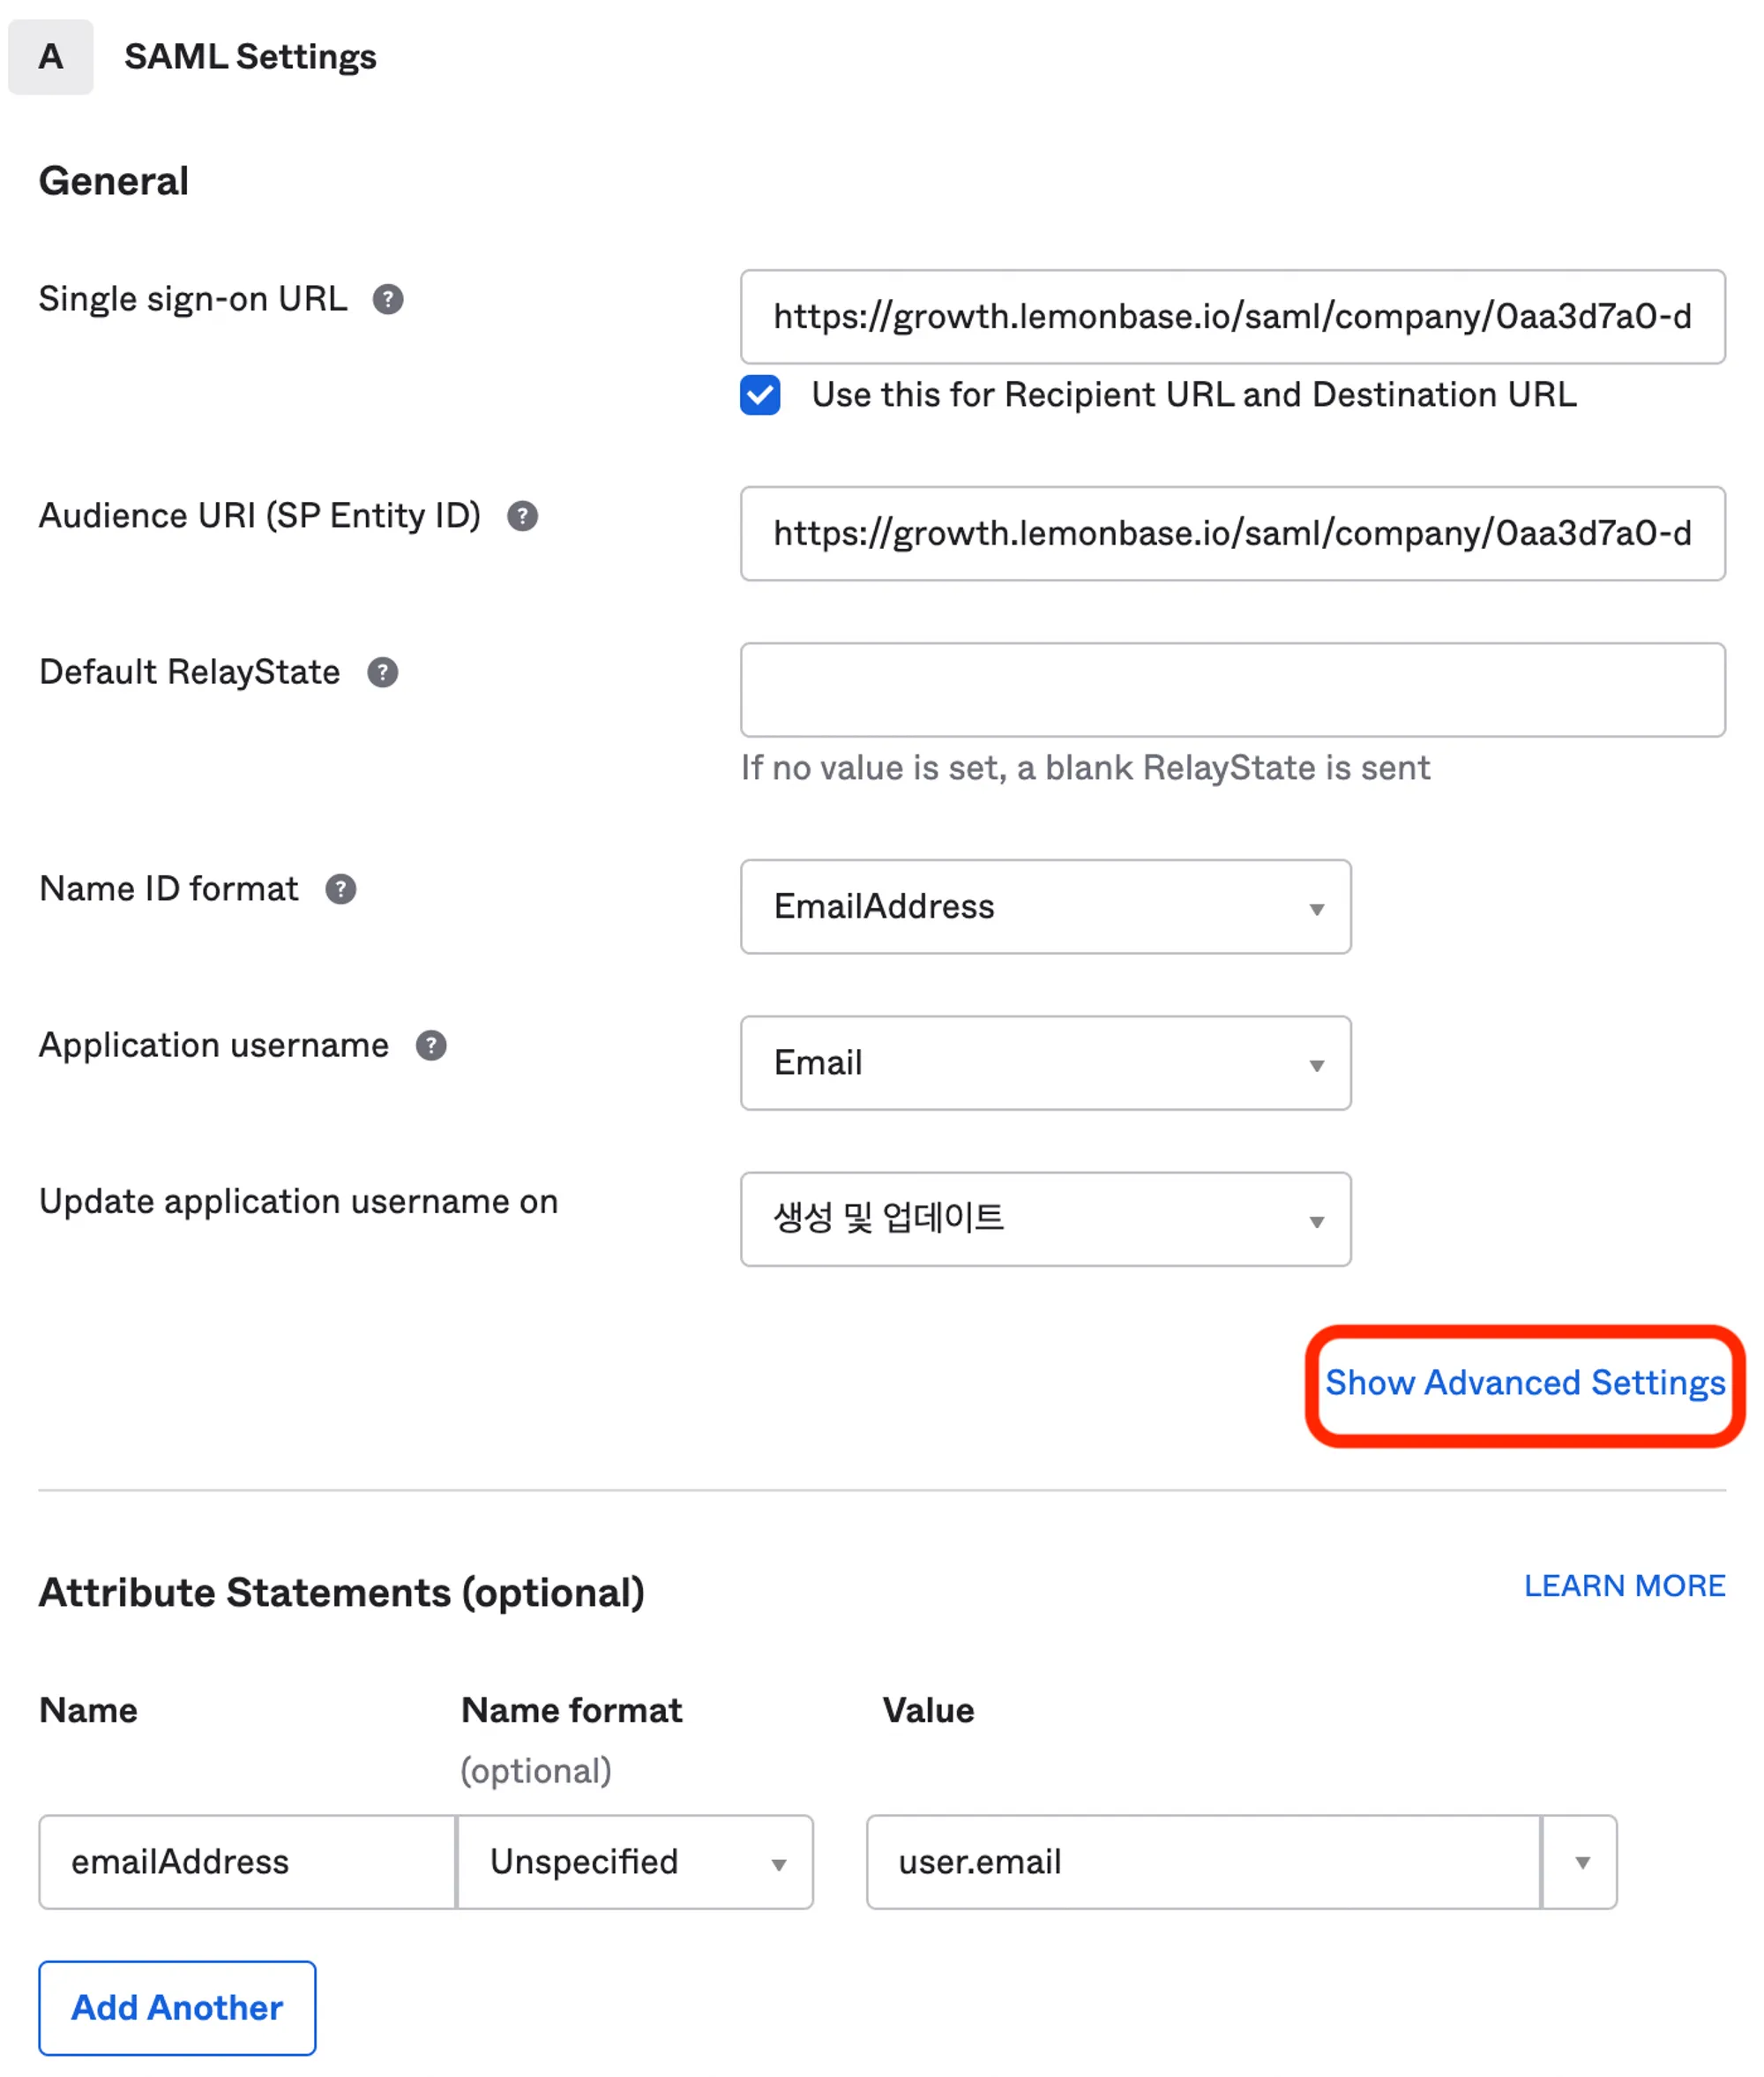Focus the Audience URI input field
Image resolution: width=1764 pixels, height=2077 pixels.
click(1232, 533)
